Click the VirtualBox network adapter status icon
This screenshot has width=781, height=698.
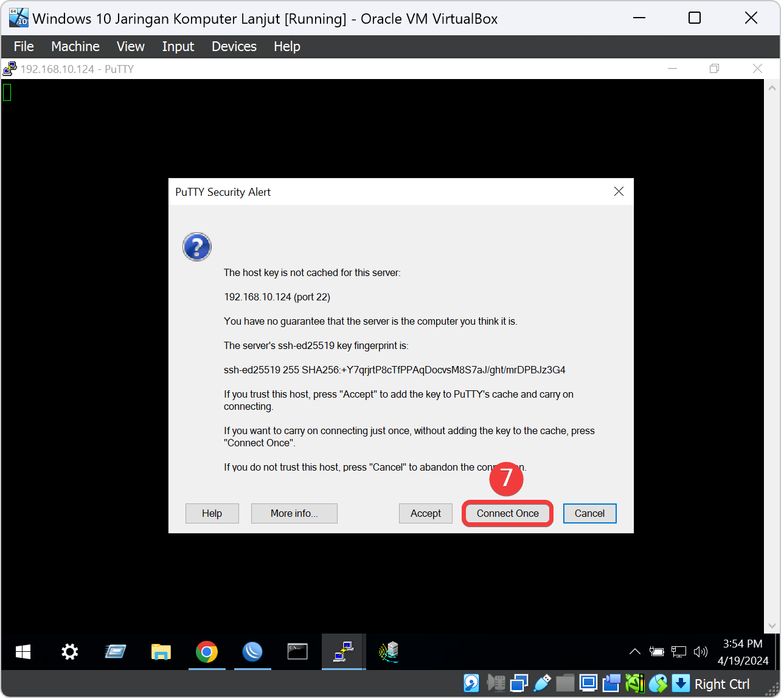[519, 683]
